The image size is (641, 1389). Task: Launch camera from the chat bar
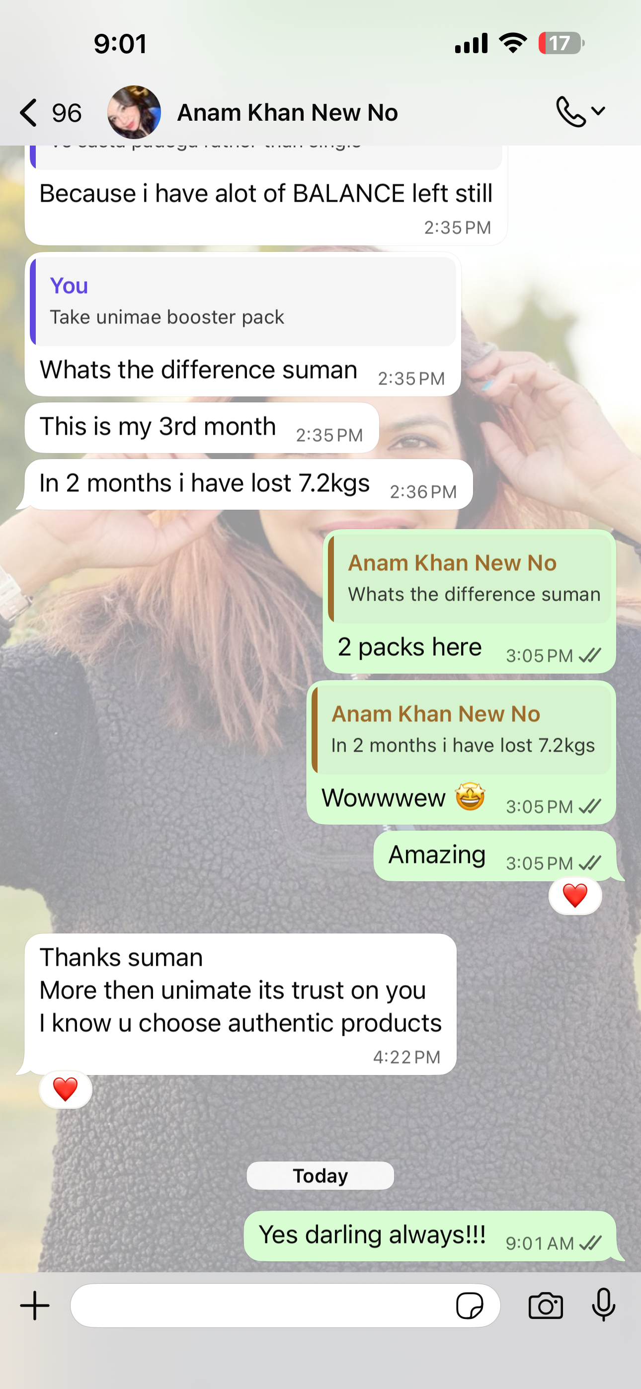pyautogui.click(x=546, y=1306)
